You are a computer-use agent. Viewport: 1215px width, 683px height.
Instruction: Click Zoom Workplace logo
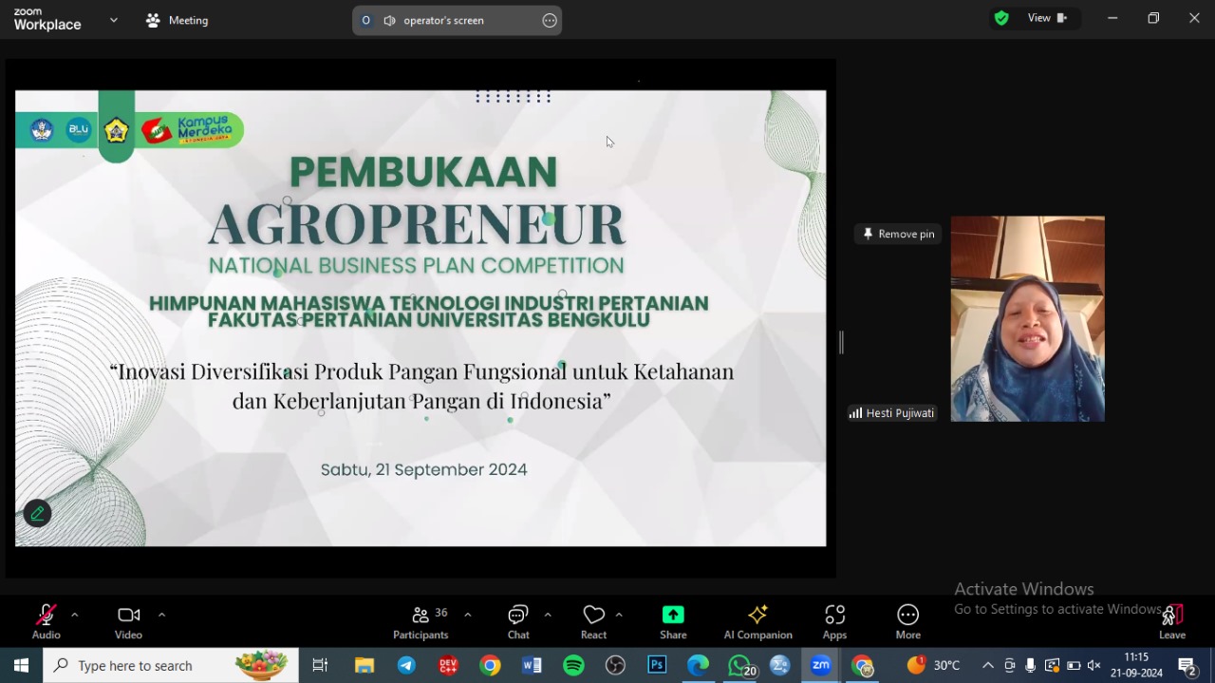47,20
